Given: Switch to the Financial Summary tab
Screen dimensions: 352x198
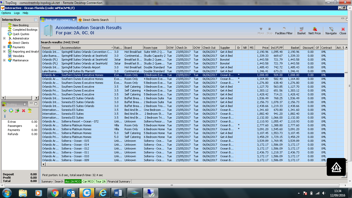Looking at the screenshot, I should (x=119, y=181).
